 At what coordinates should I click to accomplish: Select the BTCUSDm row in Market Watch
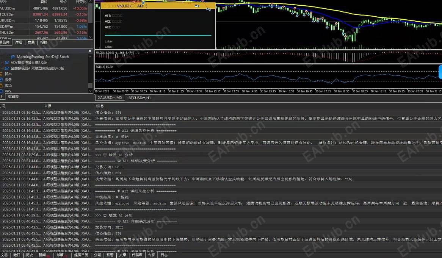44,14
